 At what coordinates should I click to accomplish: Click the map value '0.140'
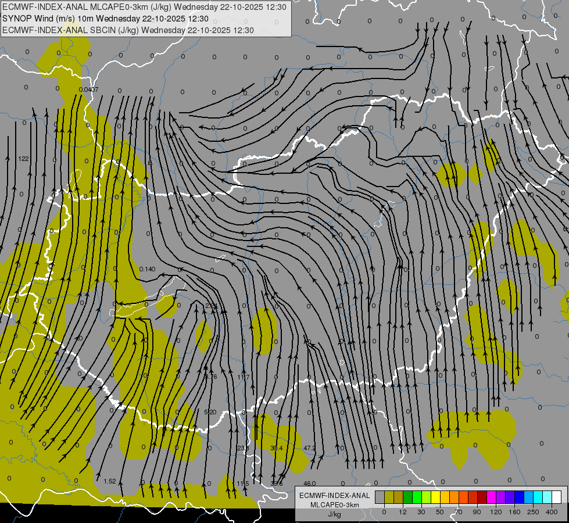coord(147,269)
